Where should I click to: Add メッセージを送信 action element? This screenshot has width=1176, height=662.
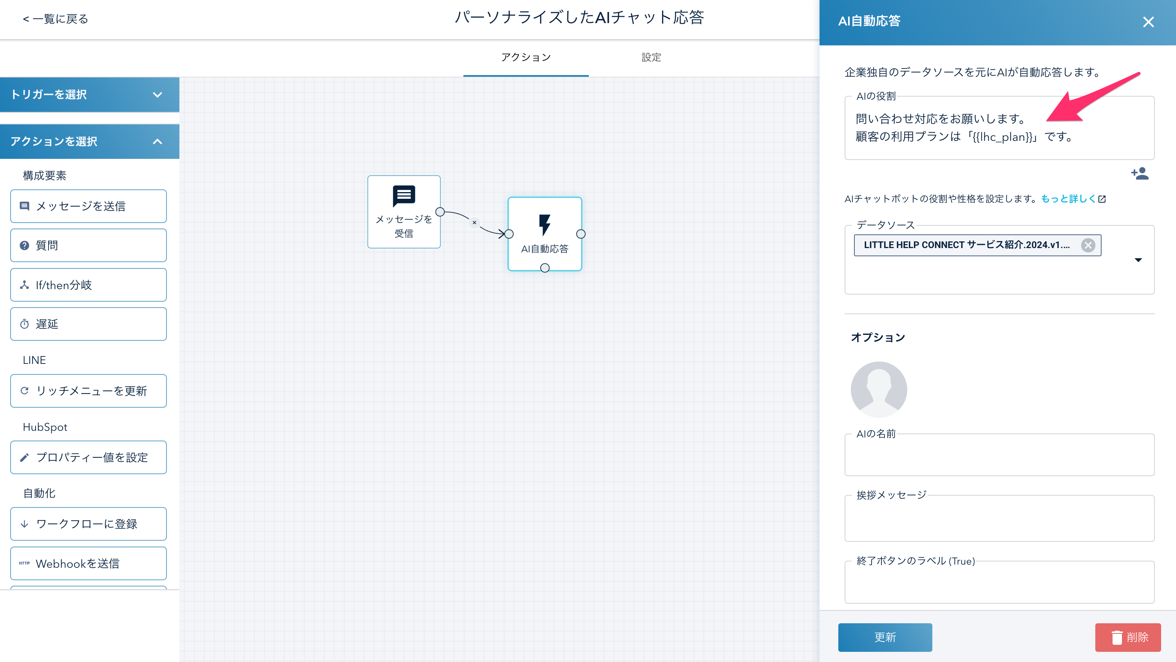89,206
